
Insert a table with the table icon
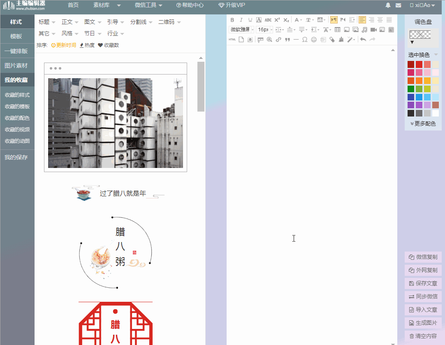tap(337, 30)
